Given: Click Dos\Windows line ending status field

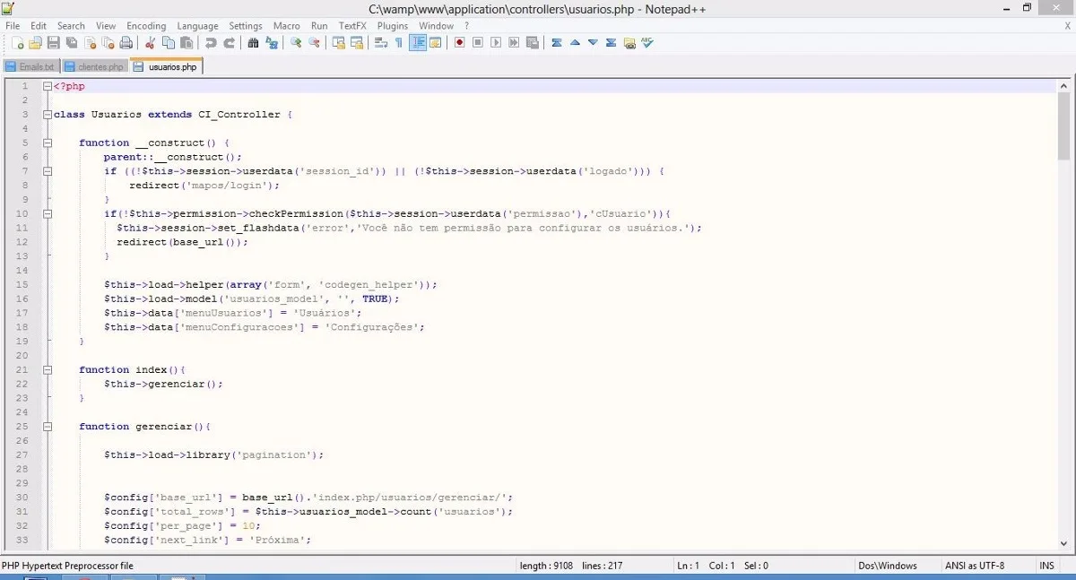Looking at the screenshot, I should (x=888, y=566).
